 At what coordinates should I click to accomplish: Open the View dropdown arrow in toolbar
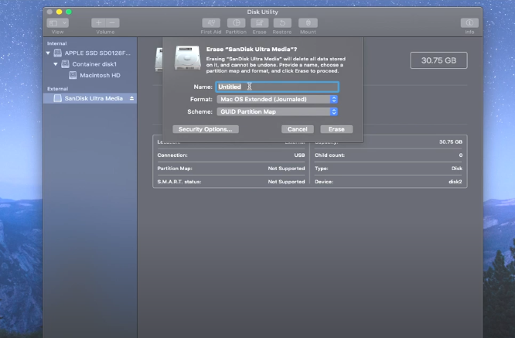tap(64, 23)
